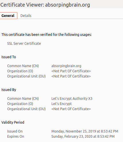Select the Issued By heading

(9, 90)
